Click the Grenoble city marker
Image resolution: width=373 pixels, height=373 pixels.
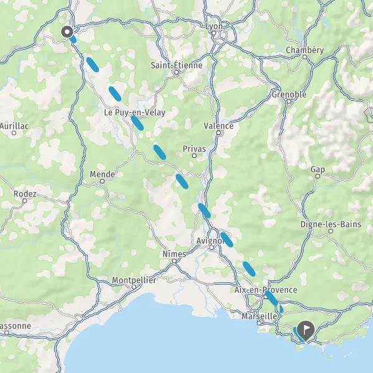289,102
